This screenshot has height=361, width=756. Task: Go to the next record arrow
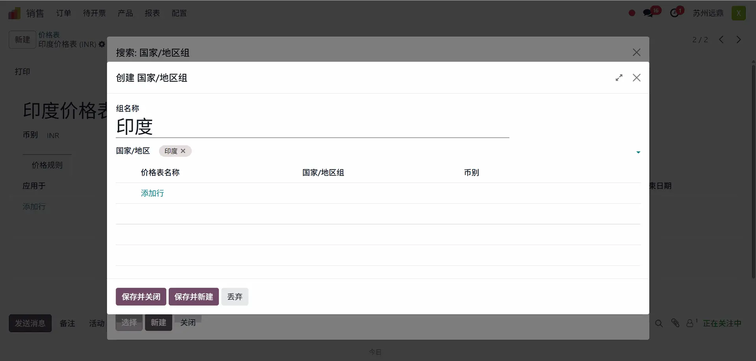point(739,40)
